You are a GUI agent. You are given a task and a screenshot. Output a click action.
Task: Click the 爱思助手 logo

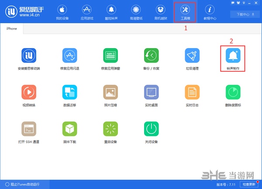coord(24,11)
